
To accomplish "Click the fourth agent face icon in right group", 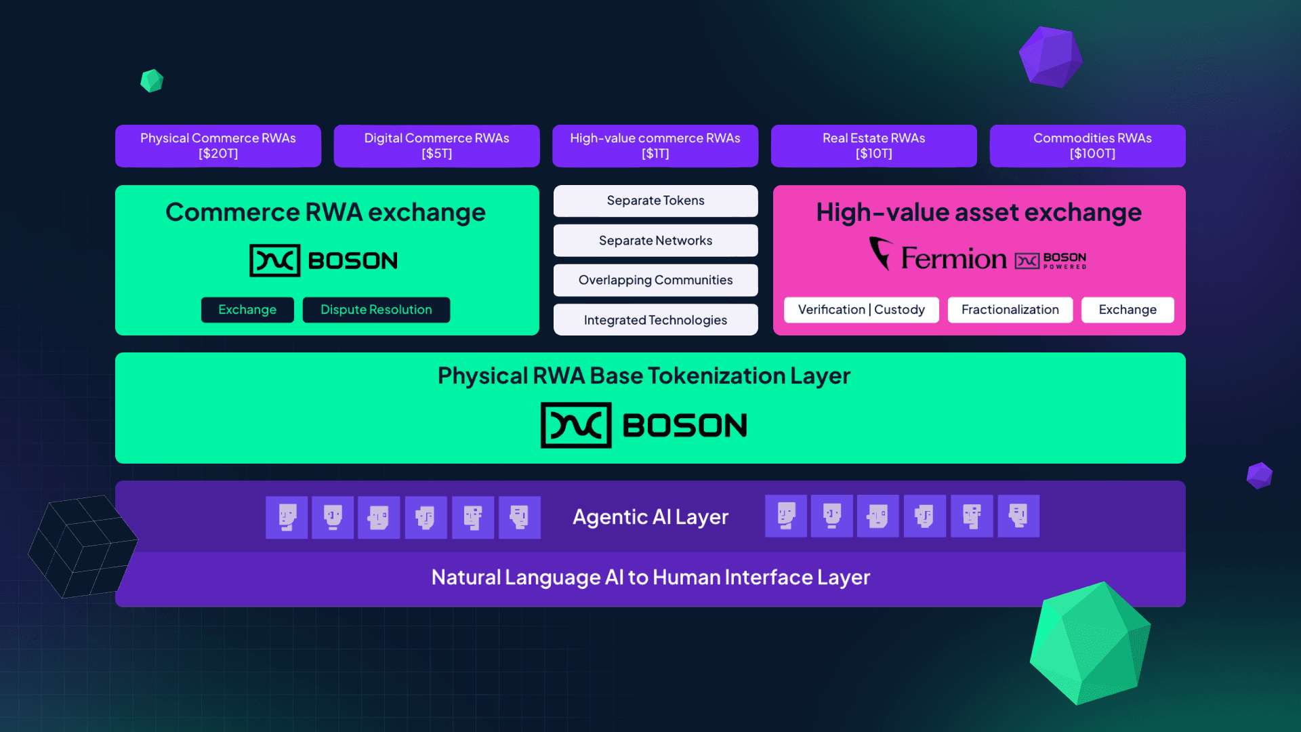I will point(925,516).
